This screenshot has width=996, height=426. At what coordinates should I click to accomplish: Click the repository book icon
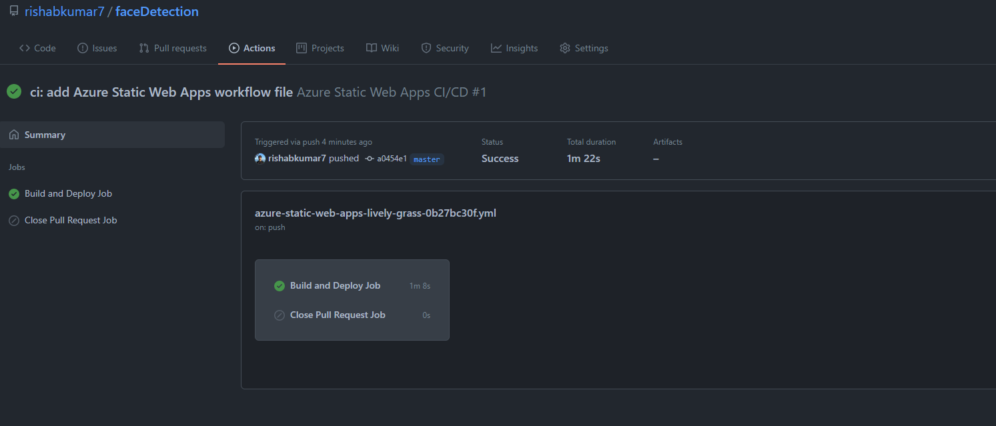point(14,11)
